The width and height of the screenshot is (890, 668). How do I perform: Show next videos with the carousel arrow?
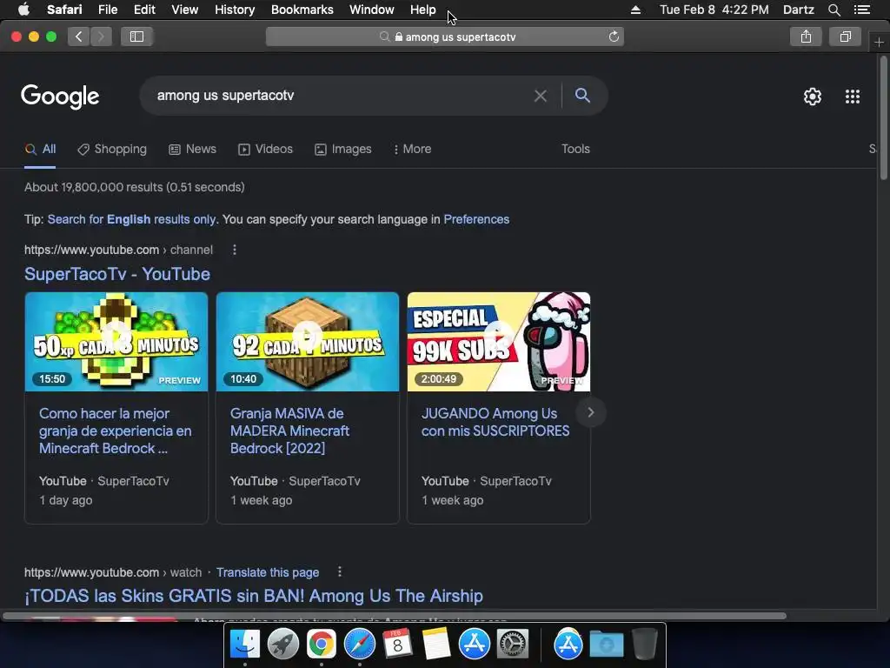(x=590, y=412)
